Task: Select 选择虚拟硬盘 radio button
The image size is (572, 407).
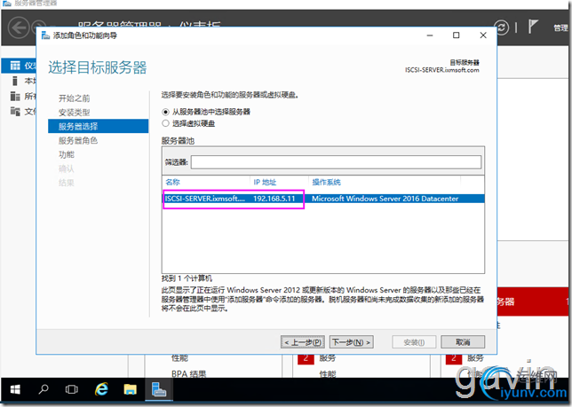Action: [x=165, y=123]
